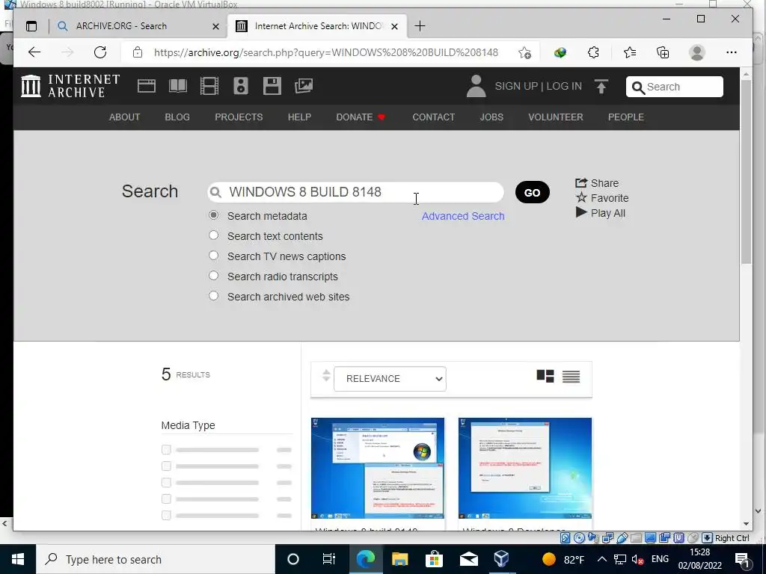Click the IDM extension globe icon
766x574 pixels.
pyautogui.click(x=560, y=52)
